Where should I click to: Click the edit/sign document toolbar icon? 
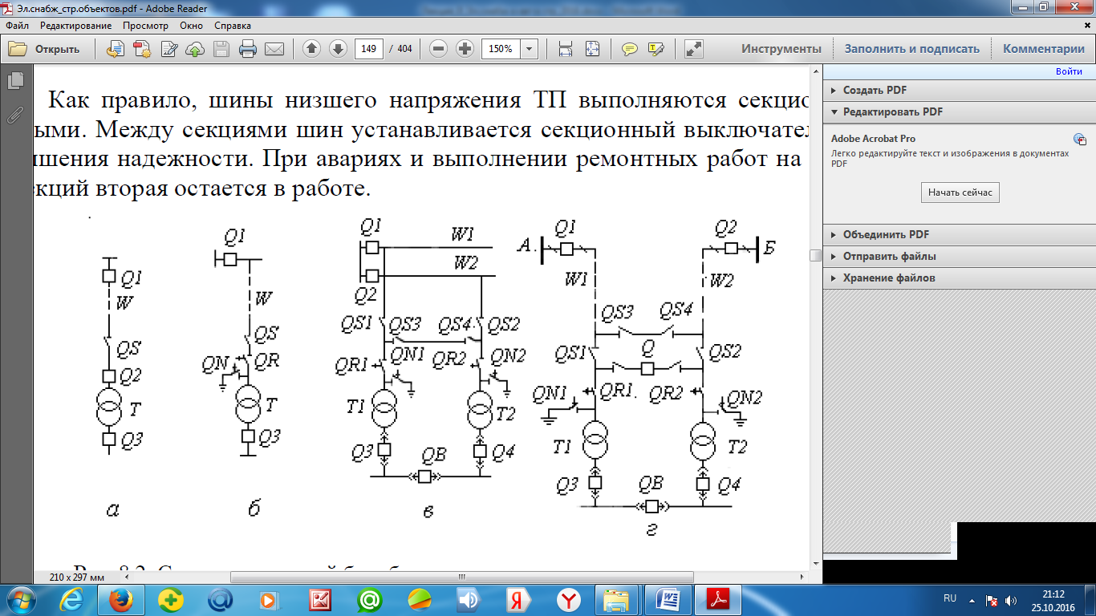tap(168, 49)
